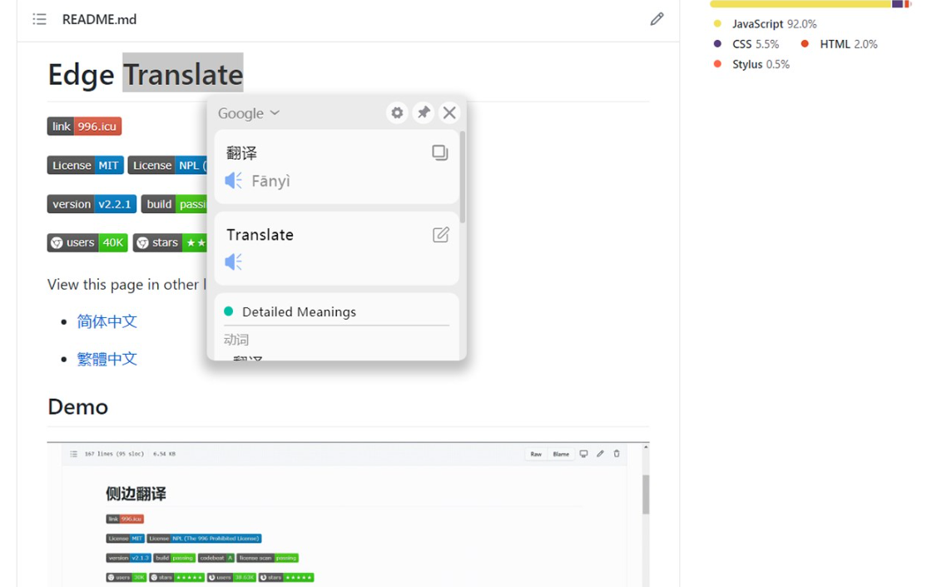Click the build passing badge
Screen dimensions: 932x587
point(174,204)
